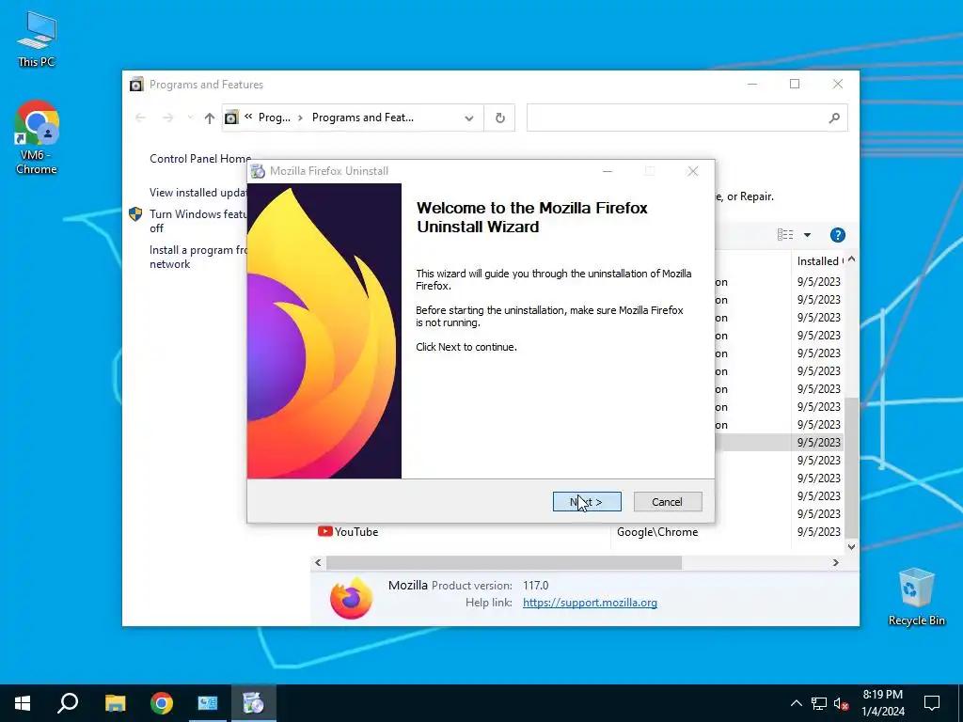The image size is (963, 722).
Task: Go up one level in Control Panel
Action: point(210,118)
